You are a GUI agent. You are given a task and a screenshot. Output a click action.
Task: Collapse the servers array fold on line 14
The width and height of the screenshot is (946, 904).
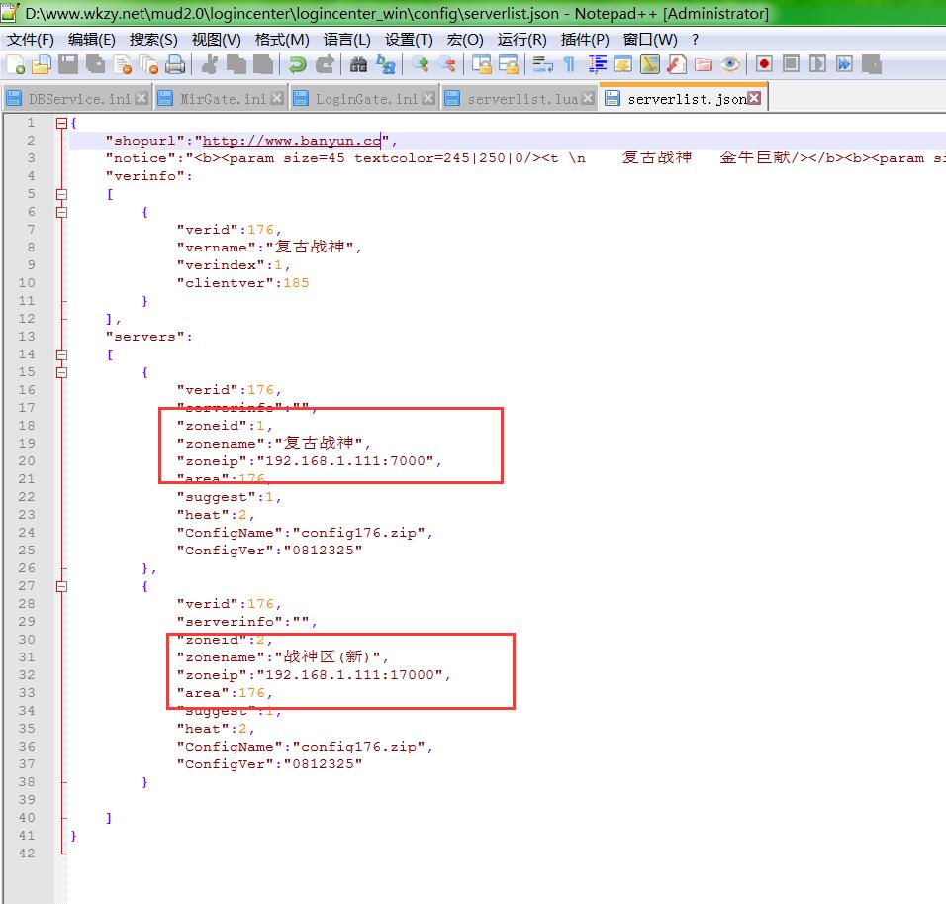point(61,354)
